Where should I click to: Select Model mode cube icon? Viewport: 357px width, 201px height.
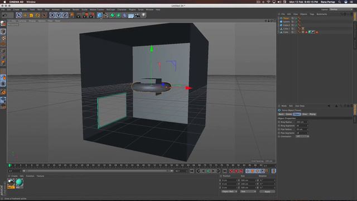tap(3, 31)
